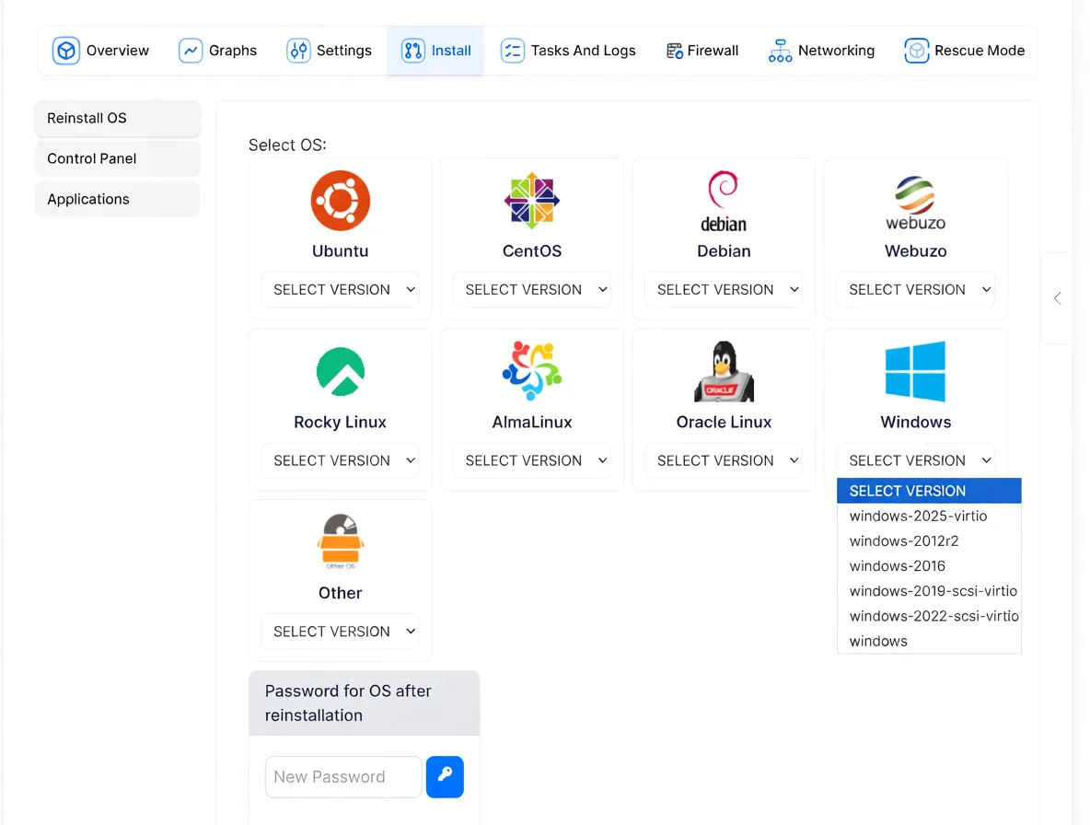Click the Install tab icon
Image resolution: width=1090 pixels, height=825 pixels.
[413, 51]
